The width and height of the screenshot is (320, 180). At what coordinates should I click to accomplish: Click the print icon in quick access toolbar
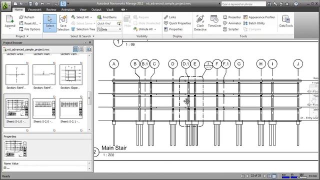point(36,3)
